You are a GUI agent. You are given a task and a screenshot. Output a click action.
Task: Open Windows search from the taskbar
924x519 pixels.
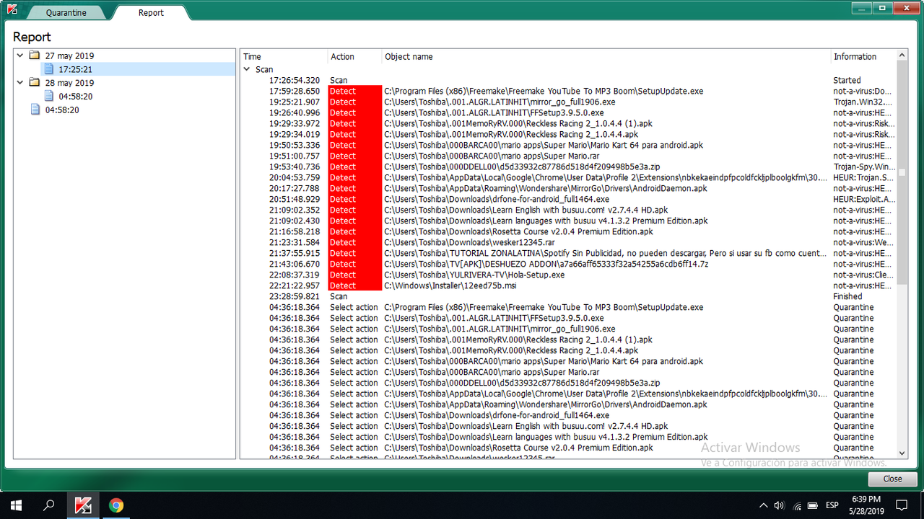[x=49, y=505]
